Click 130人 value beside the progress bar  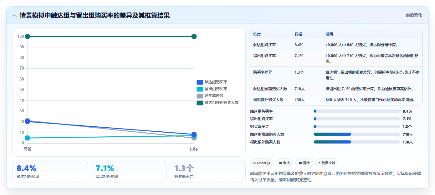(408, 142)
